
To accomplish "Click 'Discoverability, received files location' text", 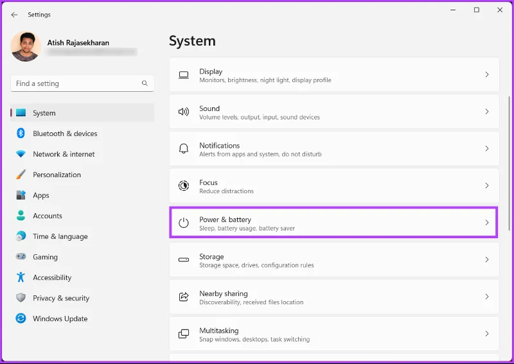I will (x=251, y=302).
